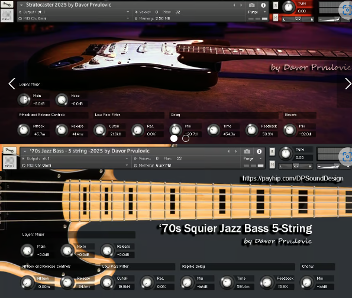The image size is (352, 298).
Task: Mute the Stratocaster instrument with the M button
Action: pyautogui.click(x=276, y=18)
